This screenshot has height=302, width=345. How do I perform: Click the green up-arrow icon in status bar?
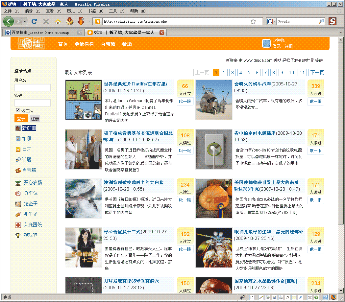pos(316,297)
